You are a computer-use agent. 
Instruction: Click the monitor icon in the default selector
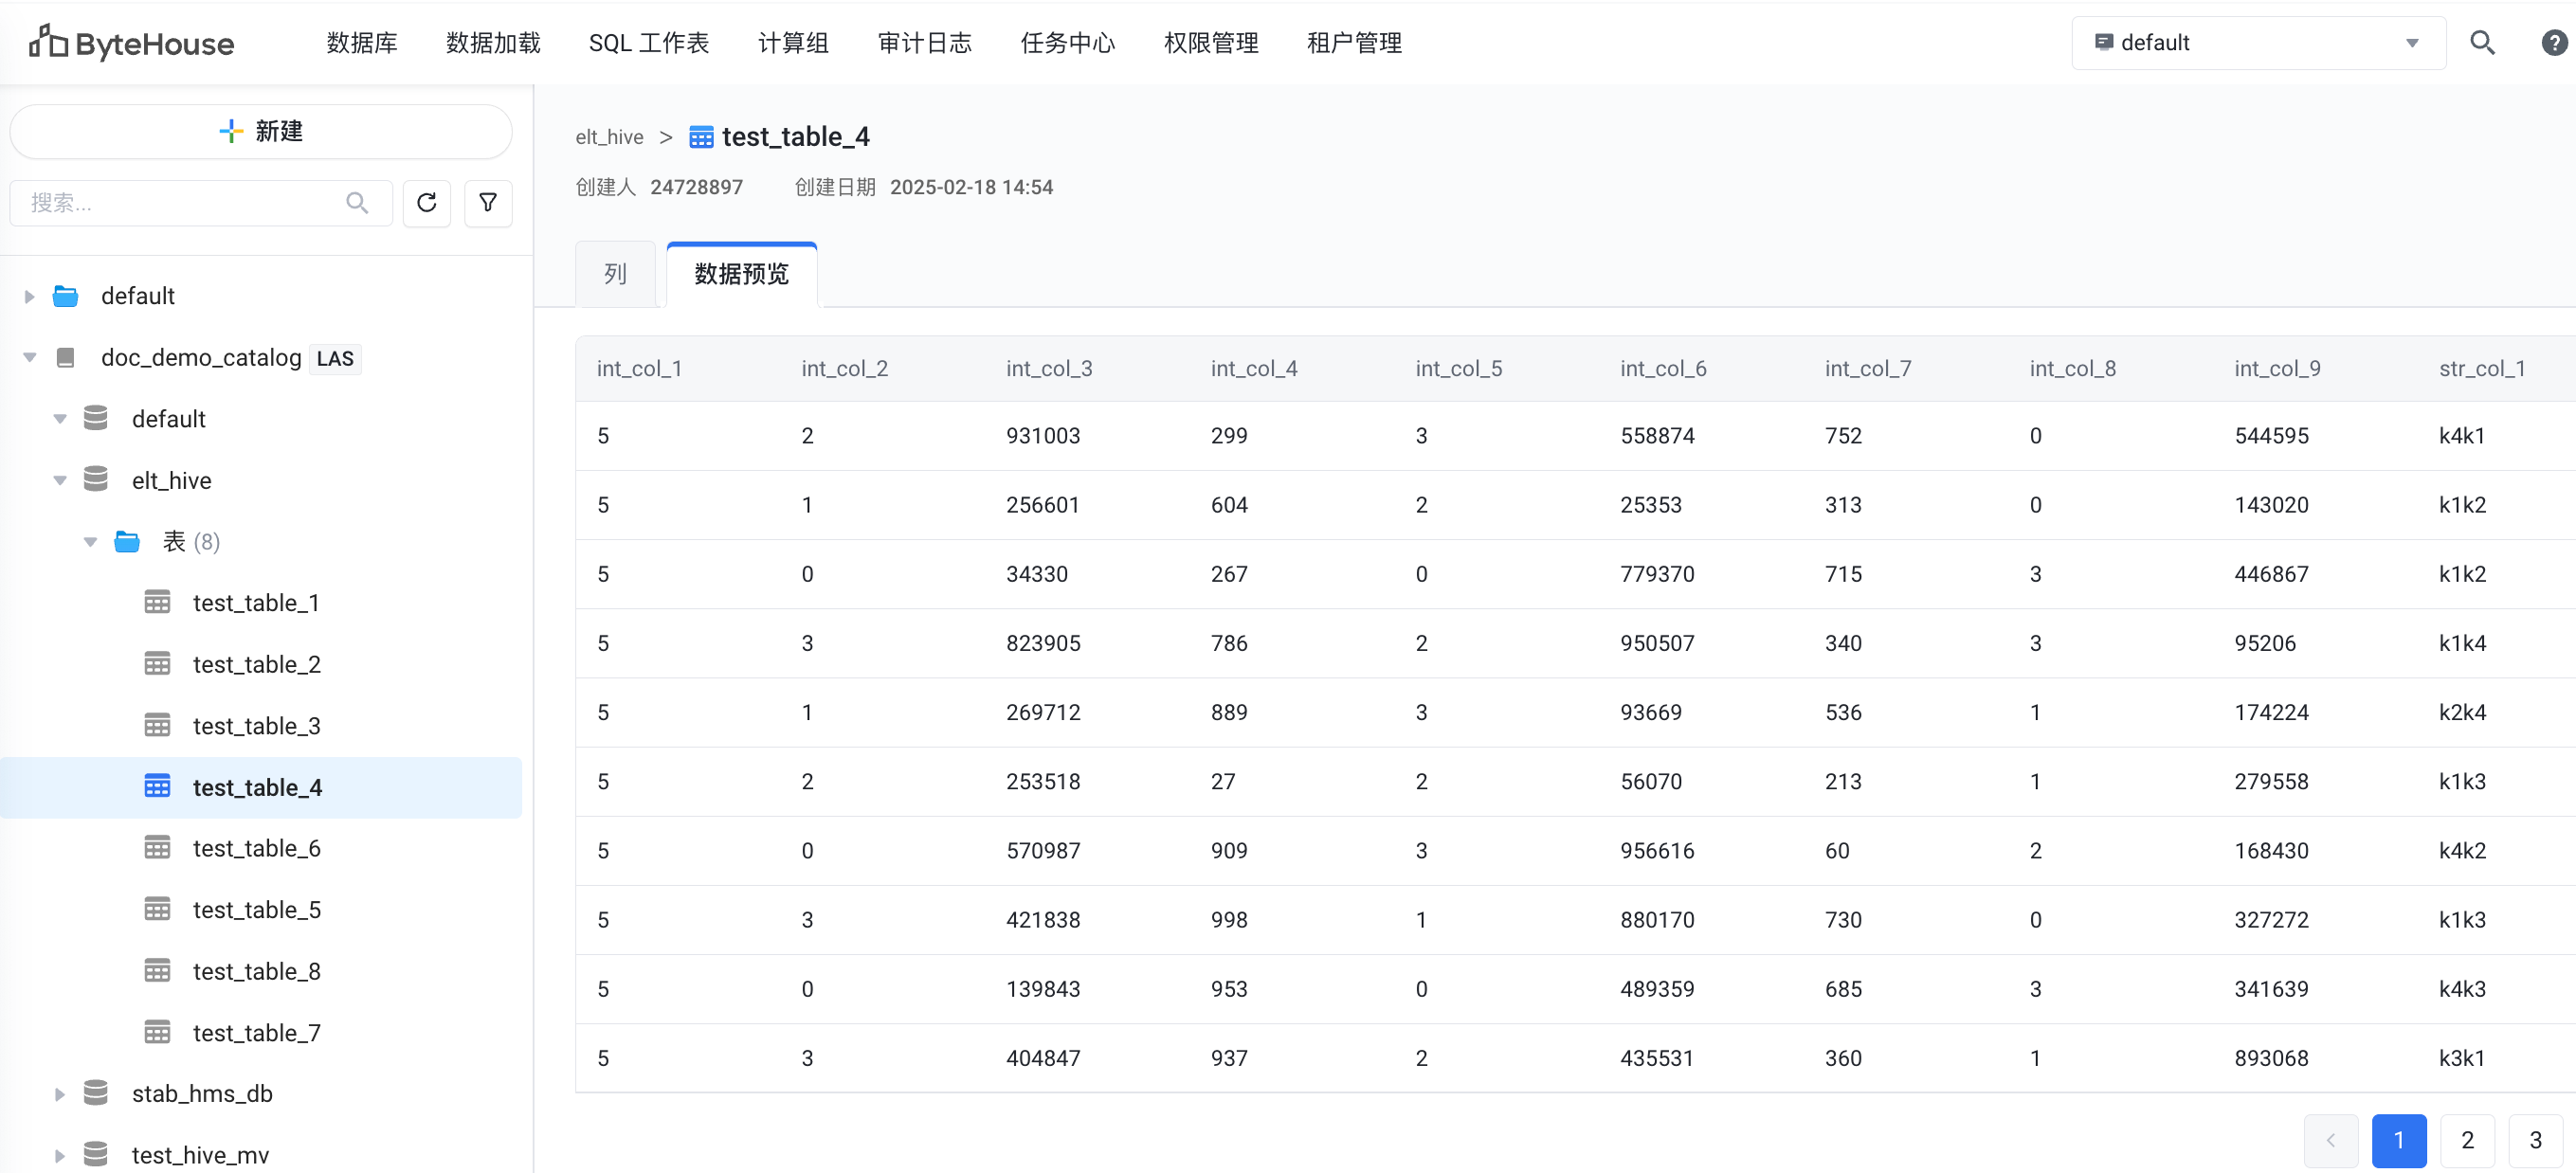coord(2104,43)
